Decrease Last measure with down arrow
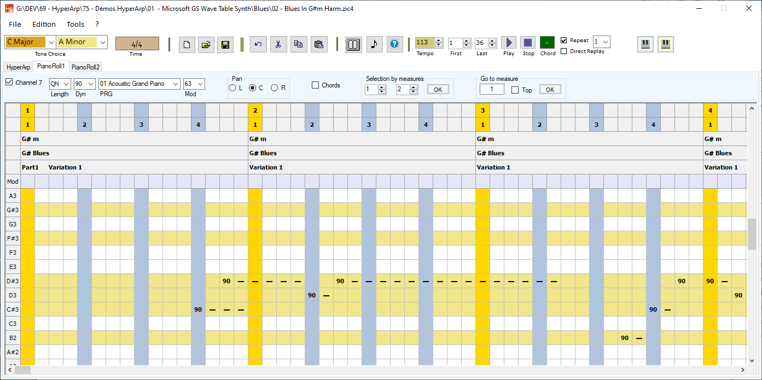762x380 pixels. 492,45
